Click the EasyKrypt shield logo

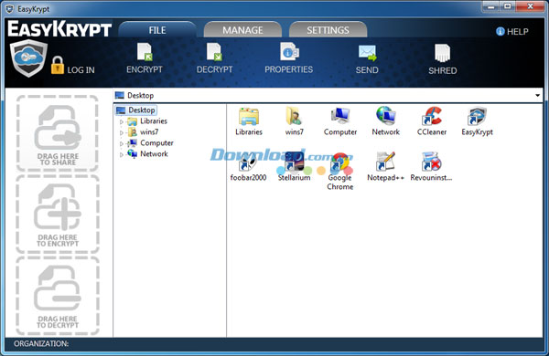pos(28,58)
